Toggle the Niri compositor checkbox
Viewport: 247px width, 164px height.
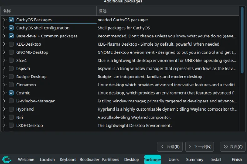point(11,117)
